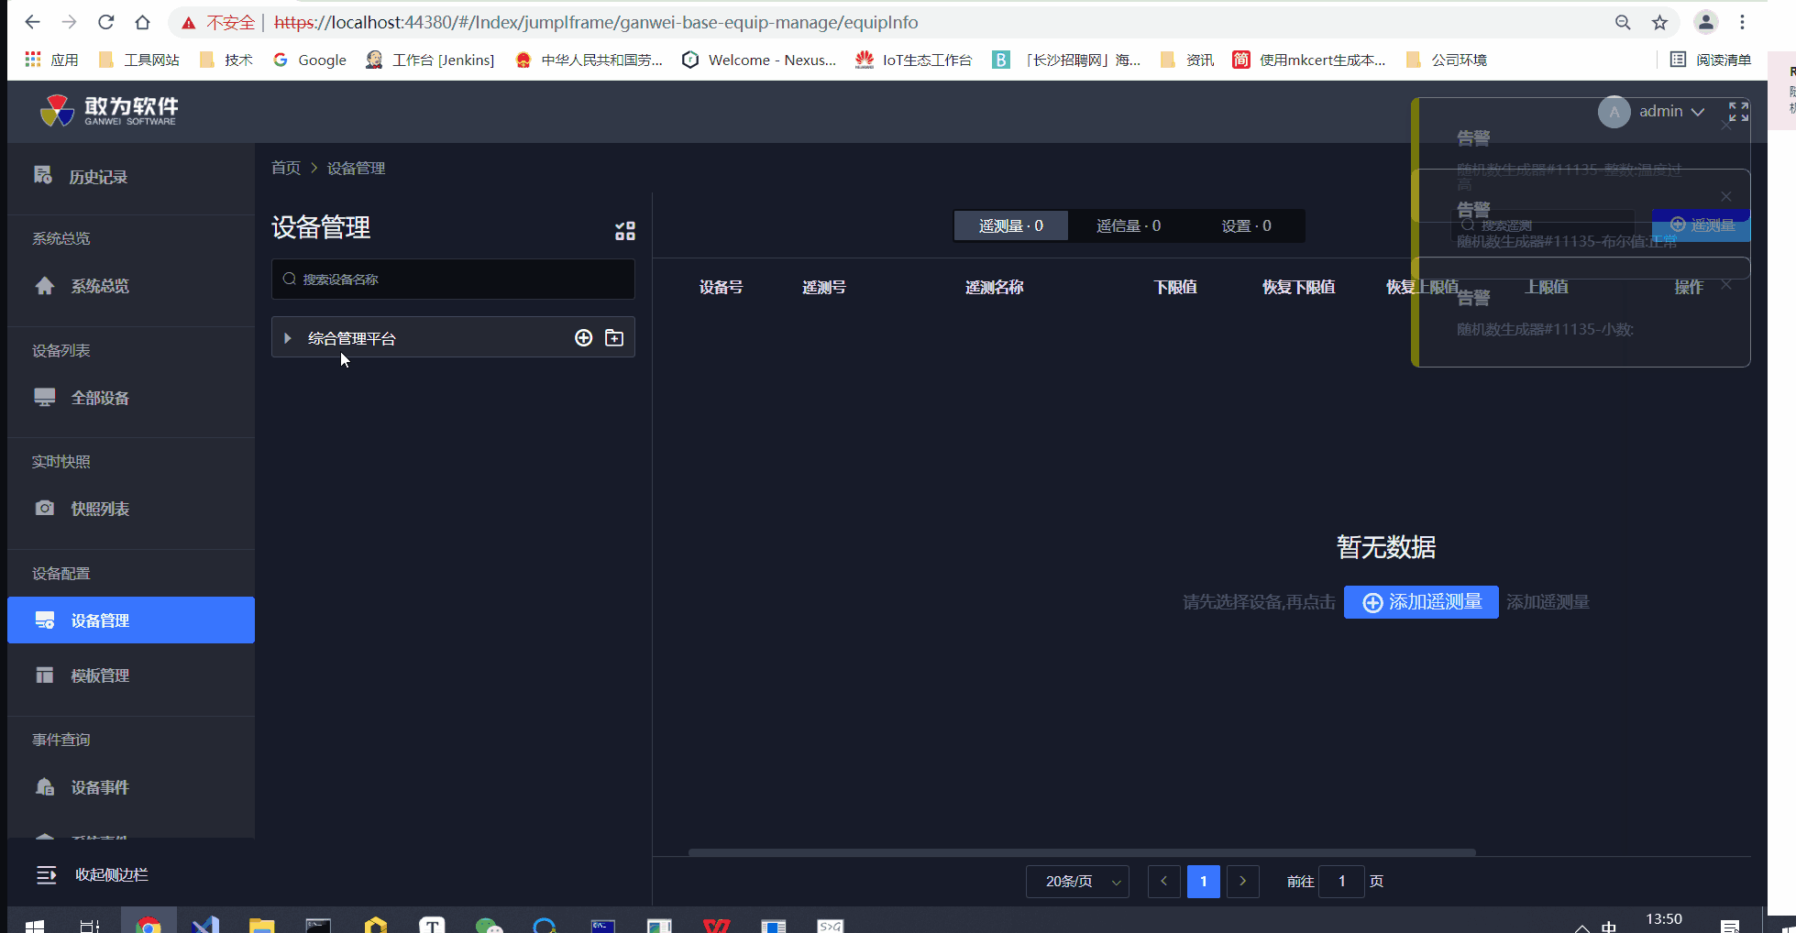
Task: Click the 下限值 column header
Action: coord(1175,287)
